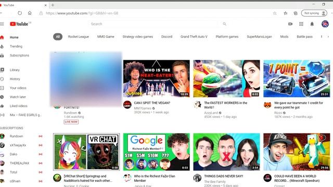Image resolution: width=333 pixels, height=187 pixels.
Task: Click the site lock icon
Action: tap(41, 13)
